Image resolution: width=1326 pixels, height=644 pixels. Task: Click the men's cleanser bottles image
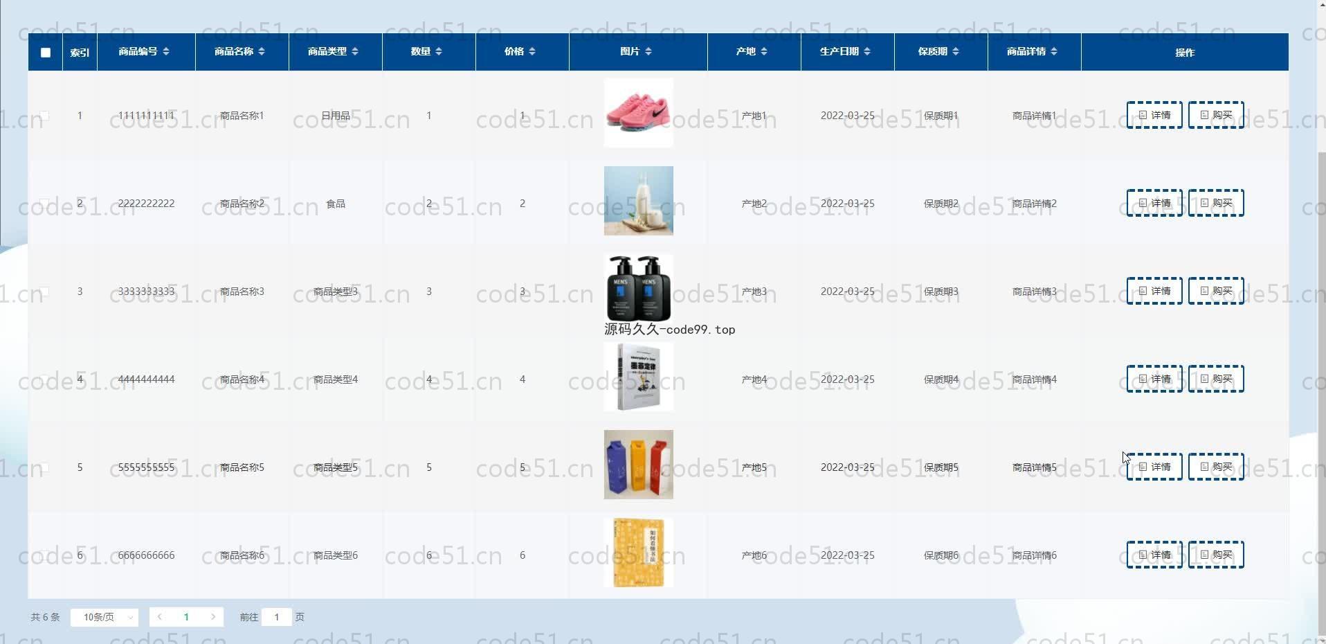click(x=638, y=288)
